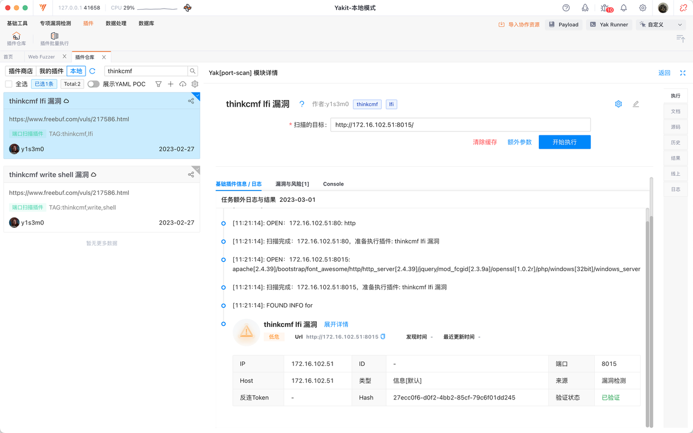693x433 pixels.
Task: Select the 我的插件 source option
Action: (x=51, y=71)
